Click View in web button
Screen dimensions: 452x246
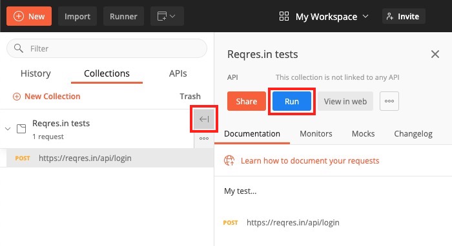click(345, 101)
